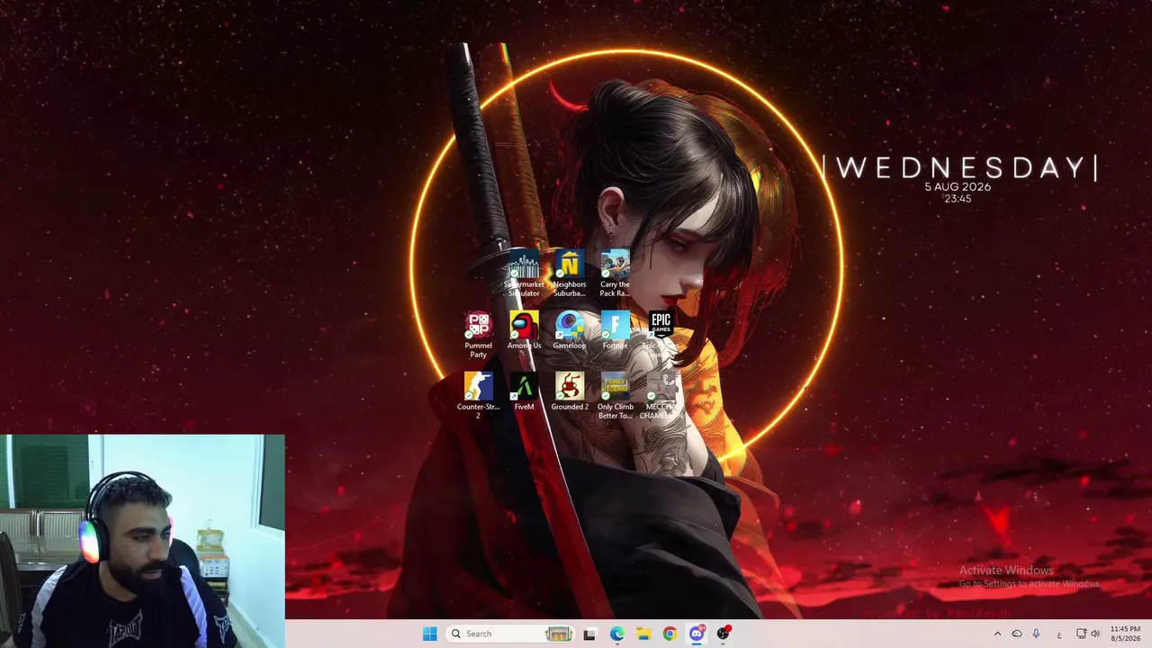Open the volume control tray icon

(x=1095, y=634)
